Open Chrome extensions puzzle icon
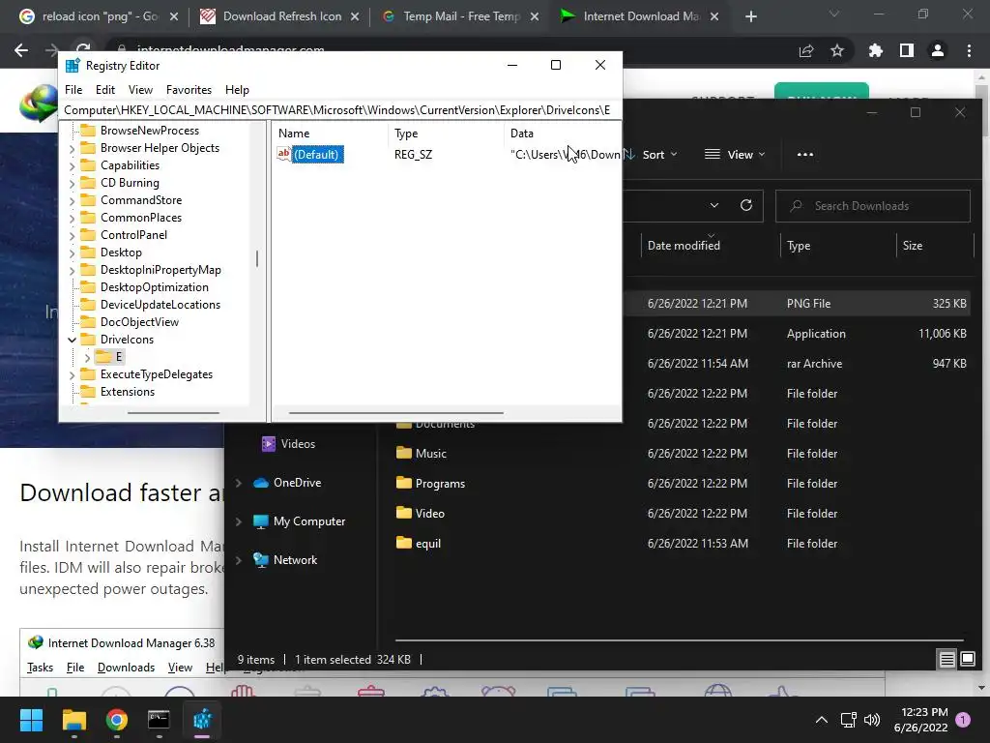Screen dimensions: 990x743 [875, 50]
